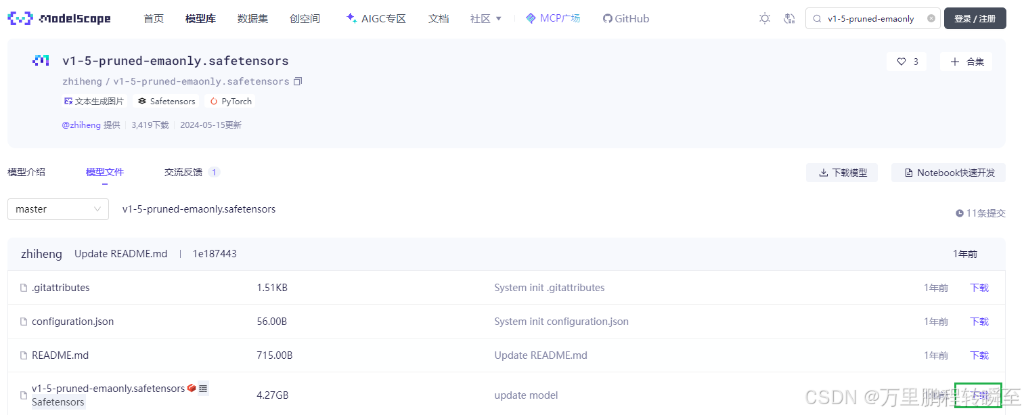Clear the search box text
The width and height of the screenshot is (1024, 415).
(x=931, y=18)
